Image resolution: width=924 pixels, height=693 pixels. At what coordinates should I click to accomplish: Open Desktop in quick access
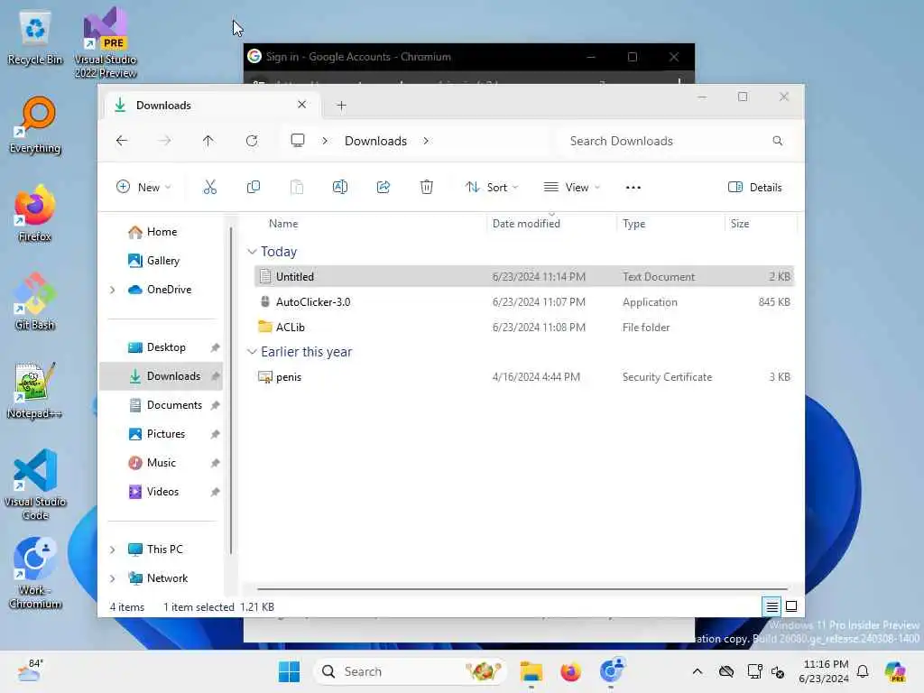coord(161,347)
